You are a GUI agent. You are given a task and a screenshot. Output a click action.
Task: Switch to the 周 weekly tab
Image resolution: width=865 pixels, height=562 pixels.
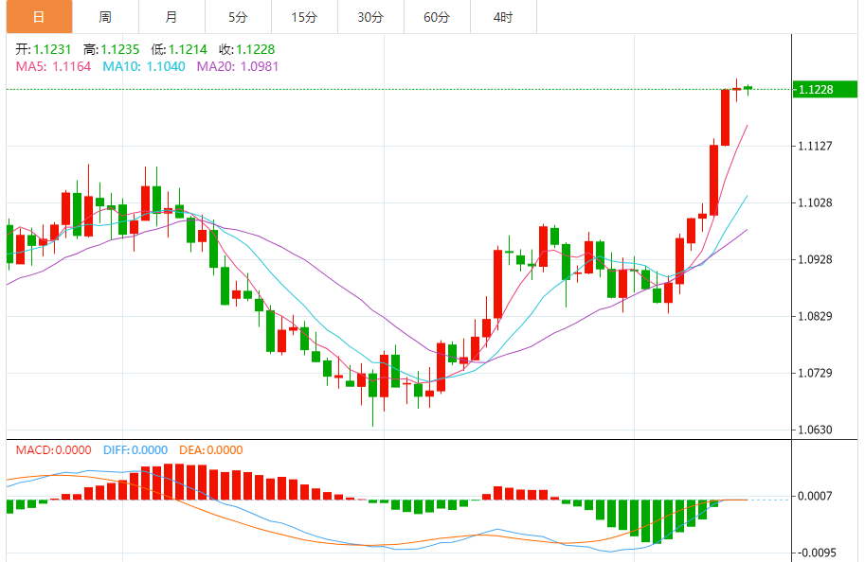[x=105, y=16]
